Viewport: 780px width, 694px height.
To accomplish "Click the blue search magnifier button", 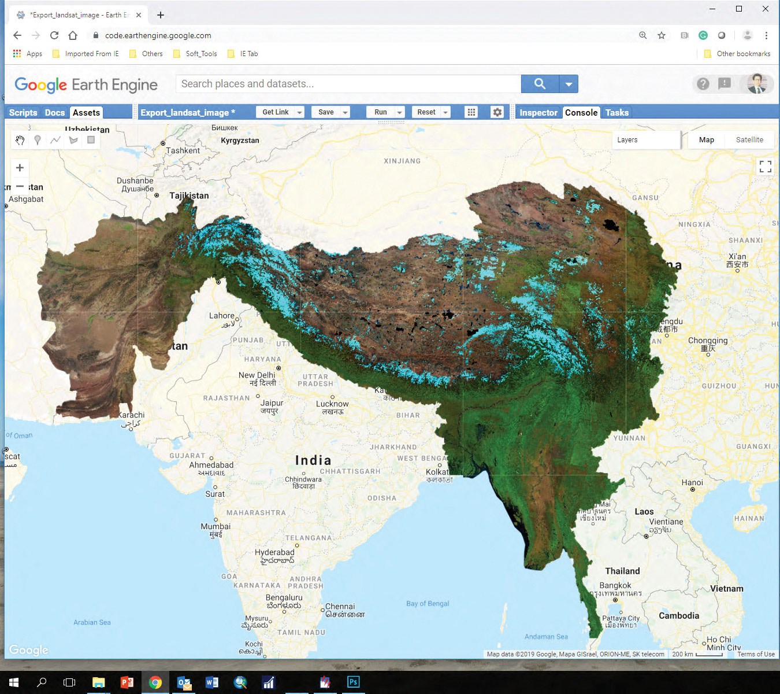I will pos(540,84).
